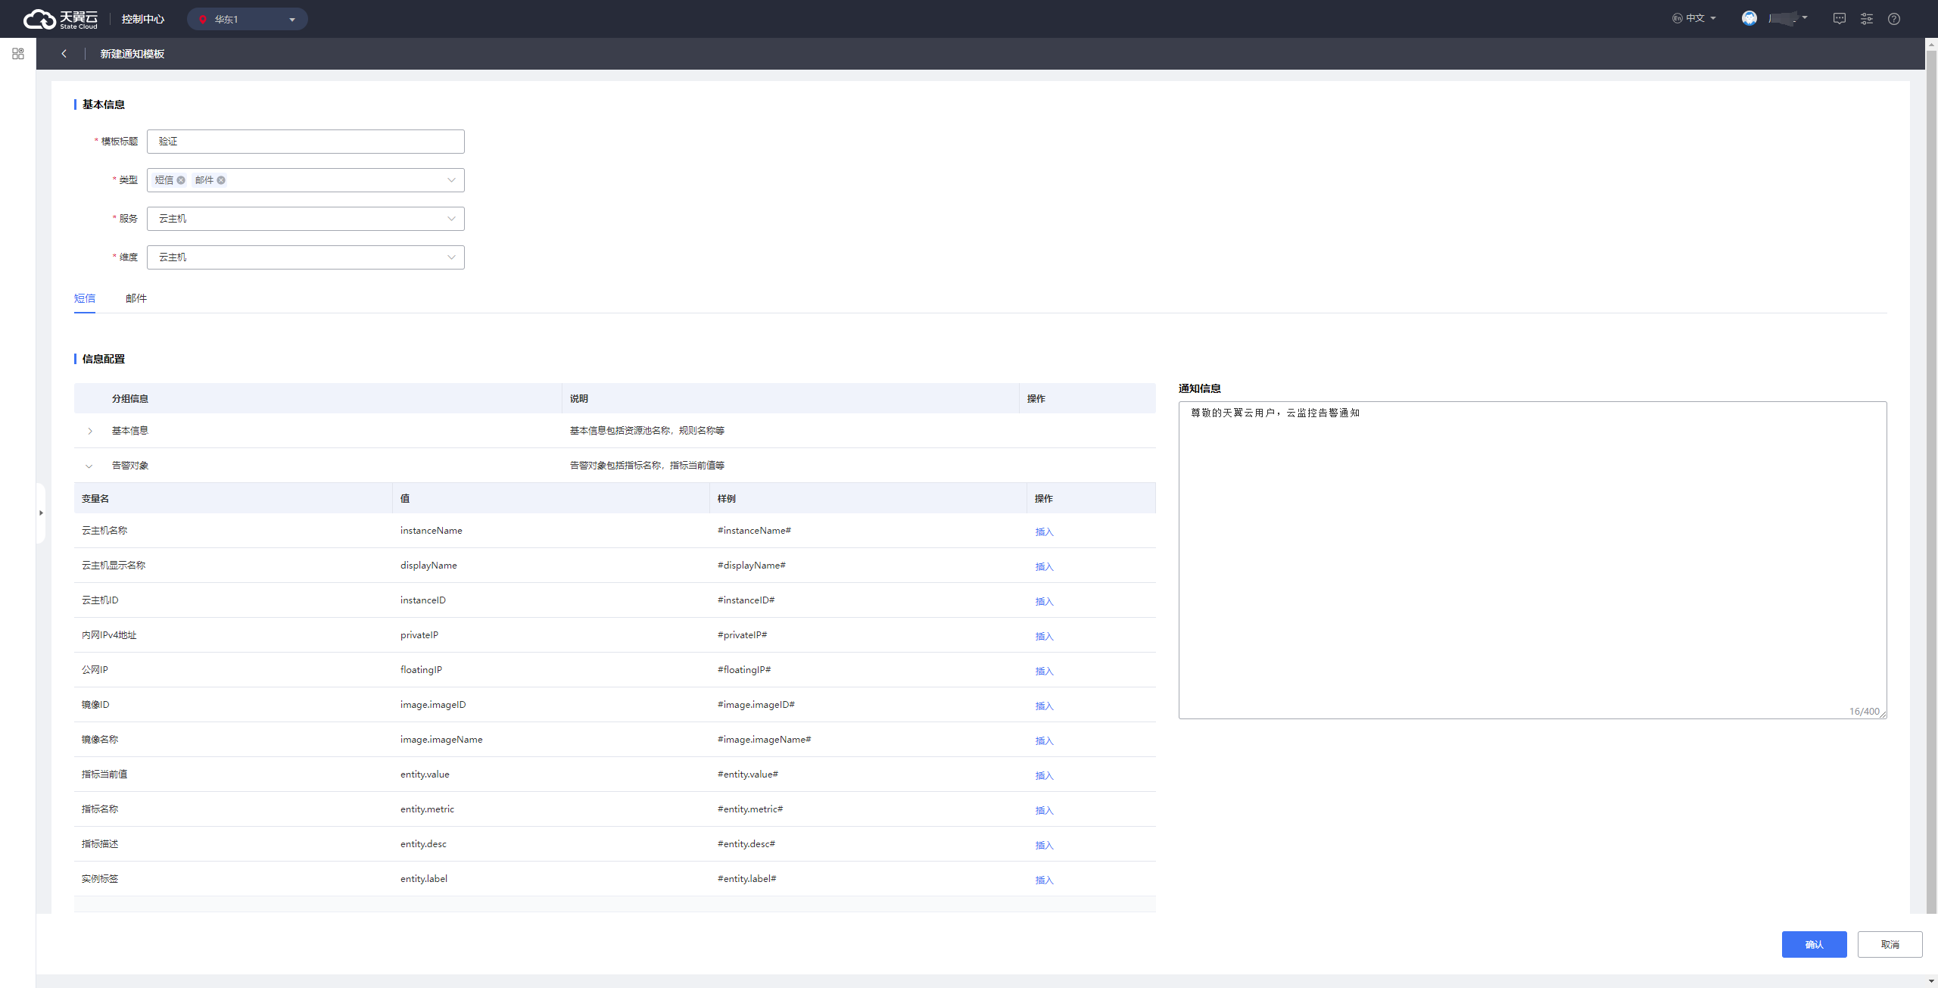Switch to the 邮件 tab
This screenshot has width=1938, height=988.
tap(136, 298)
